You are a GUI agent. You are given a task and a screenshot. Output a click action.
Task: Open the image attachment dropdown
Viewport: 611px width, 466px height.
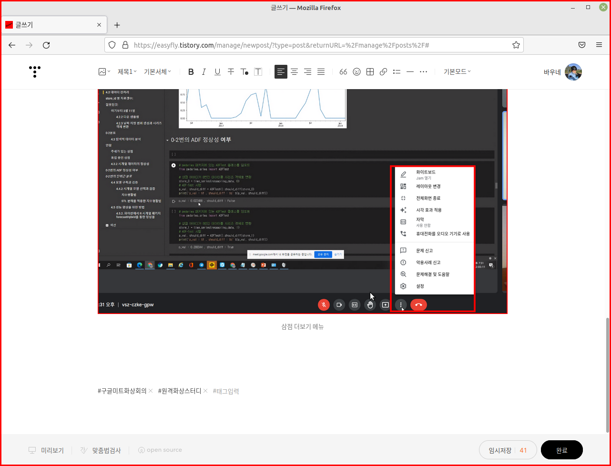pyautogui.click(x=104, y=72)
